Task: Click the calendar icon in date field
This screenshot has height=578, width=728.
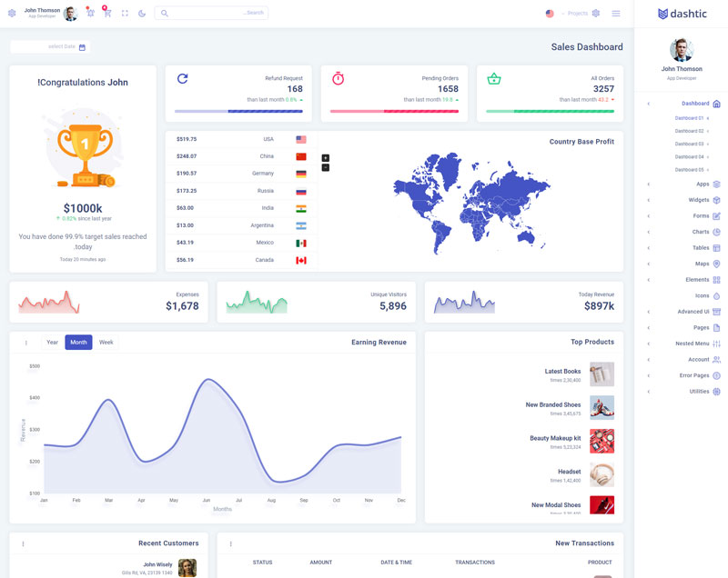Action: 82,46
